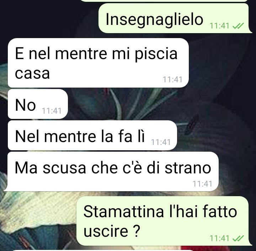Tap the word 'uscire ?' in the last sent message
Image resolution: width=256 pixels, height=251 pixels.
click(x=112, y=231)
